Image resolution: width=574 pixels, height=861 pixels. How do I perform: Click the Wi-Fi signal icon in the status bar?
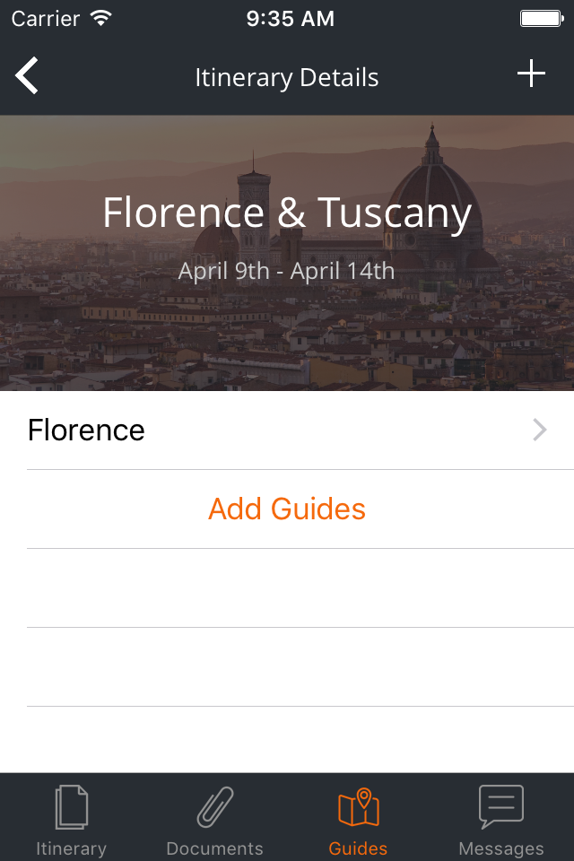[x=101, y=19]
